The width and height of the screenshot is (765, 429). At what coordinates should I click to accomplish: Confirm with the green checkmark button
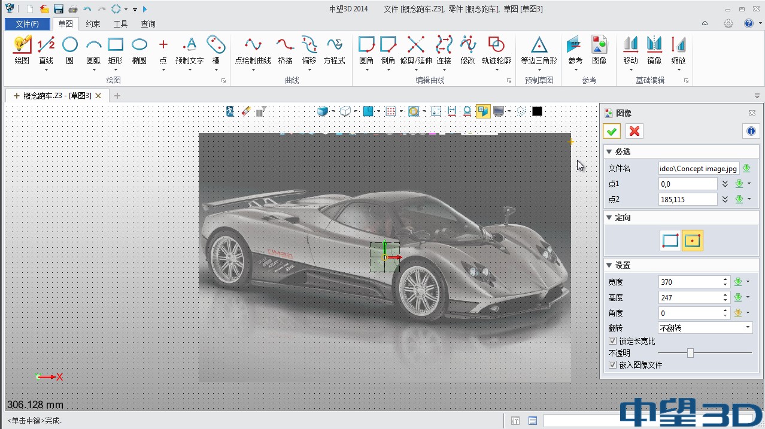pos(612,131)
